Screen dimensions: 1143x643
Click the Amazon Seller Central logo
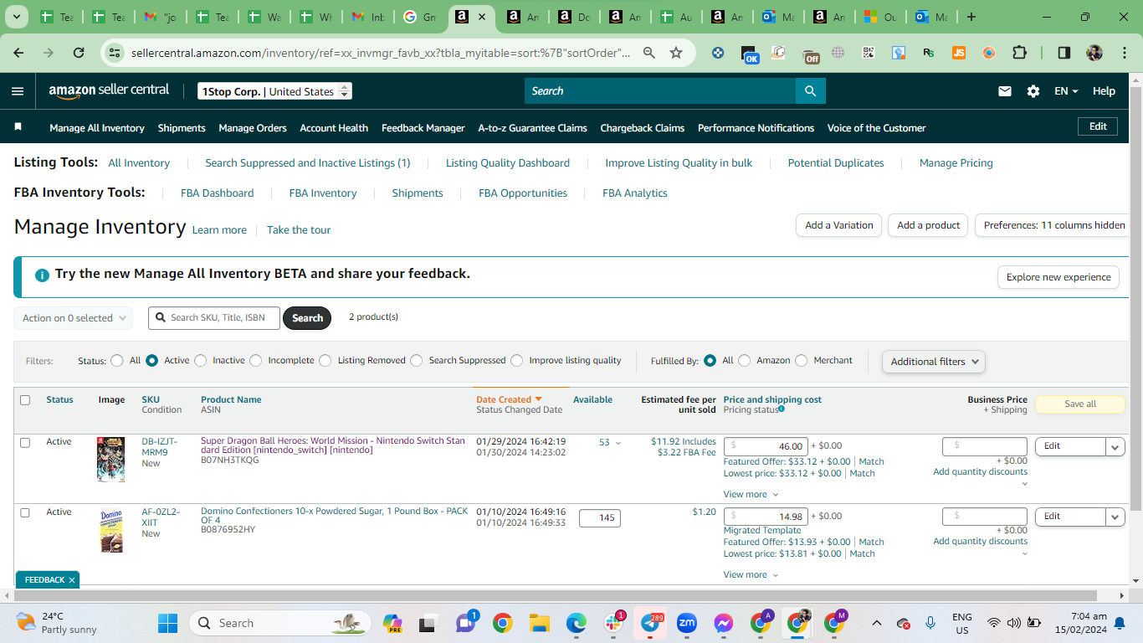pyautogui.click(x=109, y=91)
